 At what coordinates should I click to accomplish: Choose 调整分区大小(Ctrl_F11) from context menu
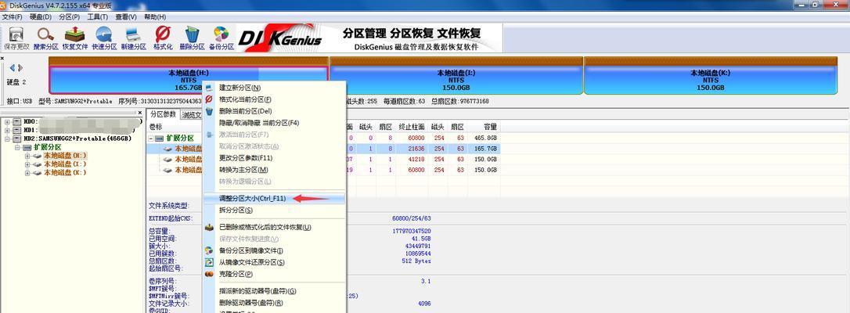(274, 199)
